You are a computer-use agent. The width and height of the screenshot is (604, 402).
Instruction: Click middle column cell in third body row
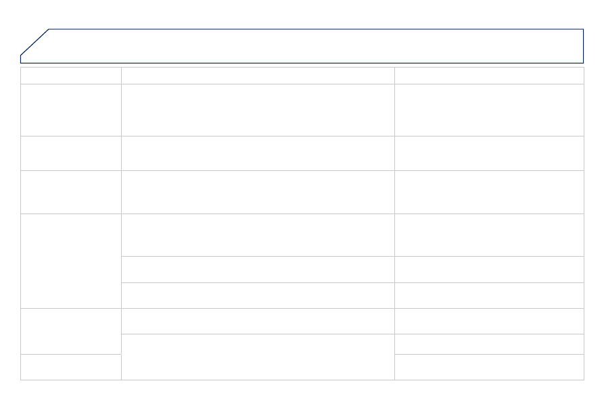coord(258,192)
